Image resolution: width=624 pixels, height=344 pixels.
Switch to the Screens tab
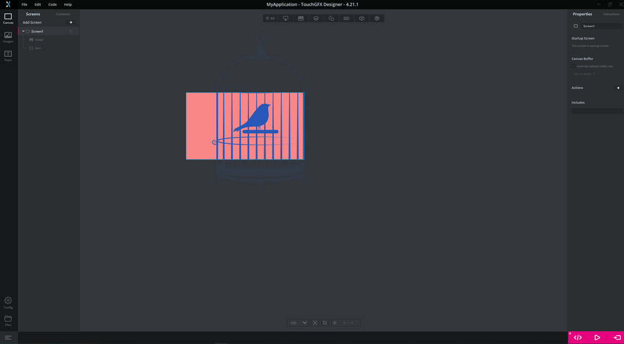[x=33, y=14]
